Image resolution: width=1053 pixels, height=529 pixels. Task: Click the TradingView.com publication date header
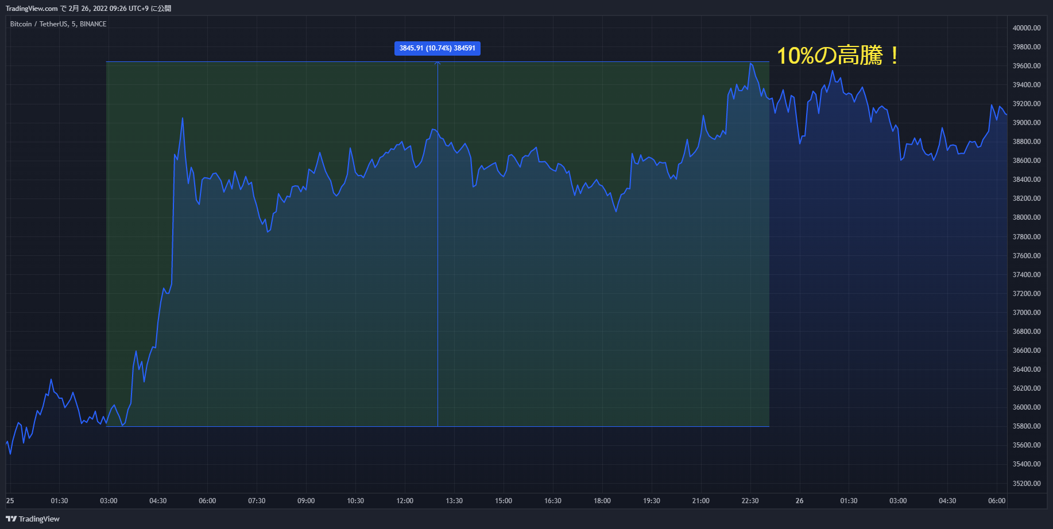point(88,9)
